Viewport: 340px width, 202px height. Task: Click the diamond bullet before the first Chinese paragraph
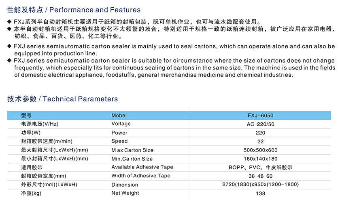9,21
